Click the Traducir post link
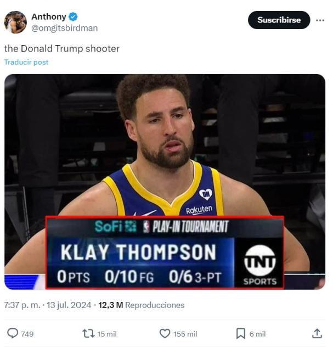Screen dimensions: 333x347 [x=26, y=62]
